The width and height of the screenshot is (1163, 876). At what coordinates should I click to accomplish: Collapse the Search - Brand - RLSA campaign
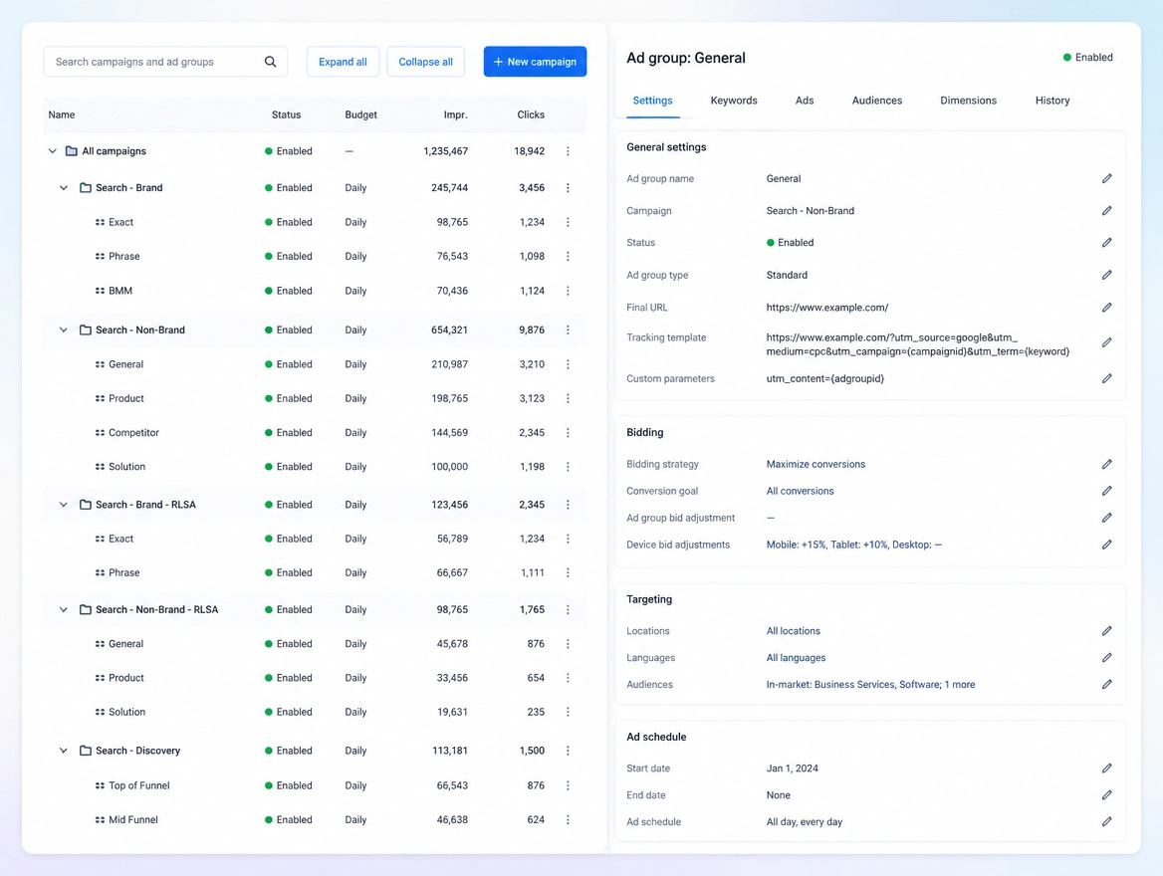tap(64, 505)
